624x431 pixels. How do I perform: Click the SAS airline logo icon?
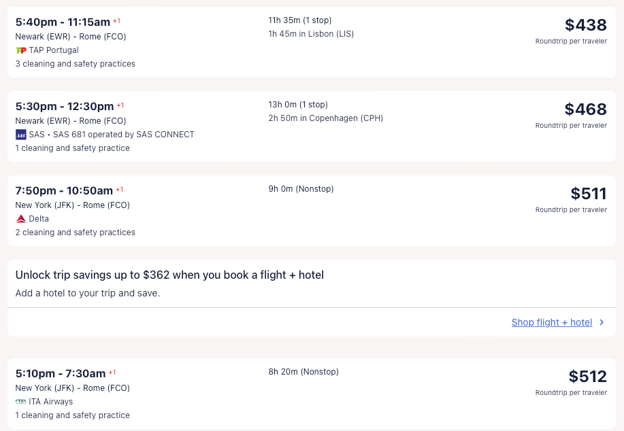pos(20,135)
